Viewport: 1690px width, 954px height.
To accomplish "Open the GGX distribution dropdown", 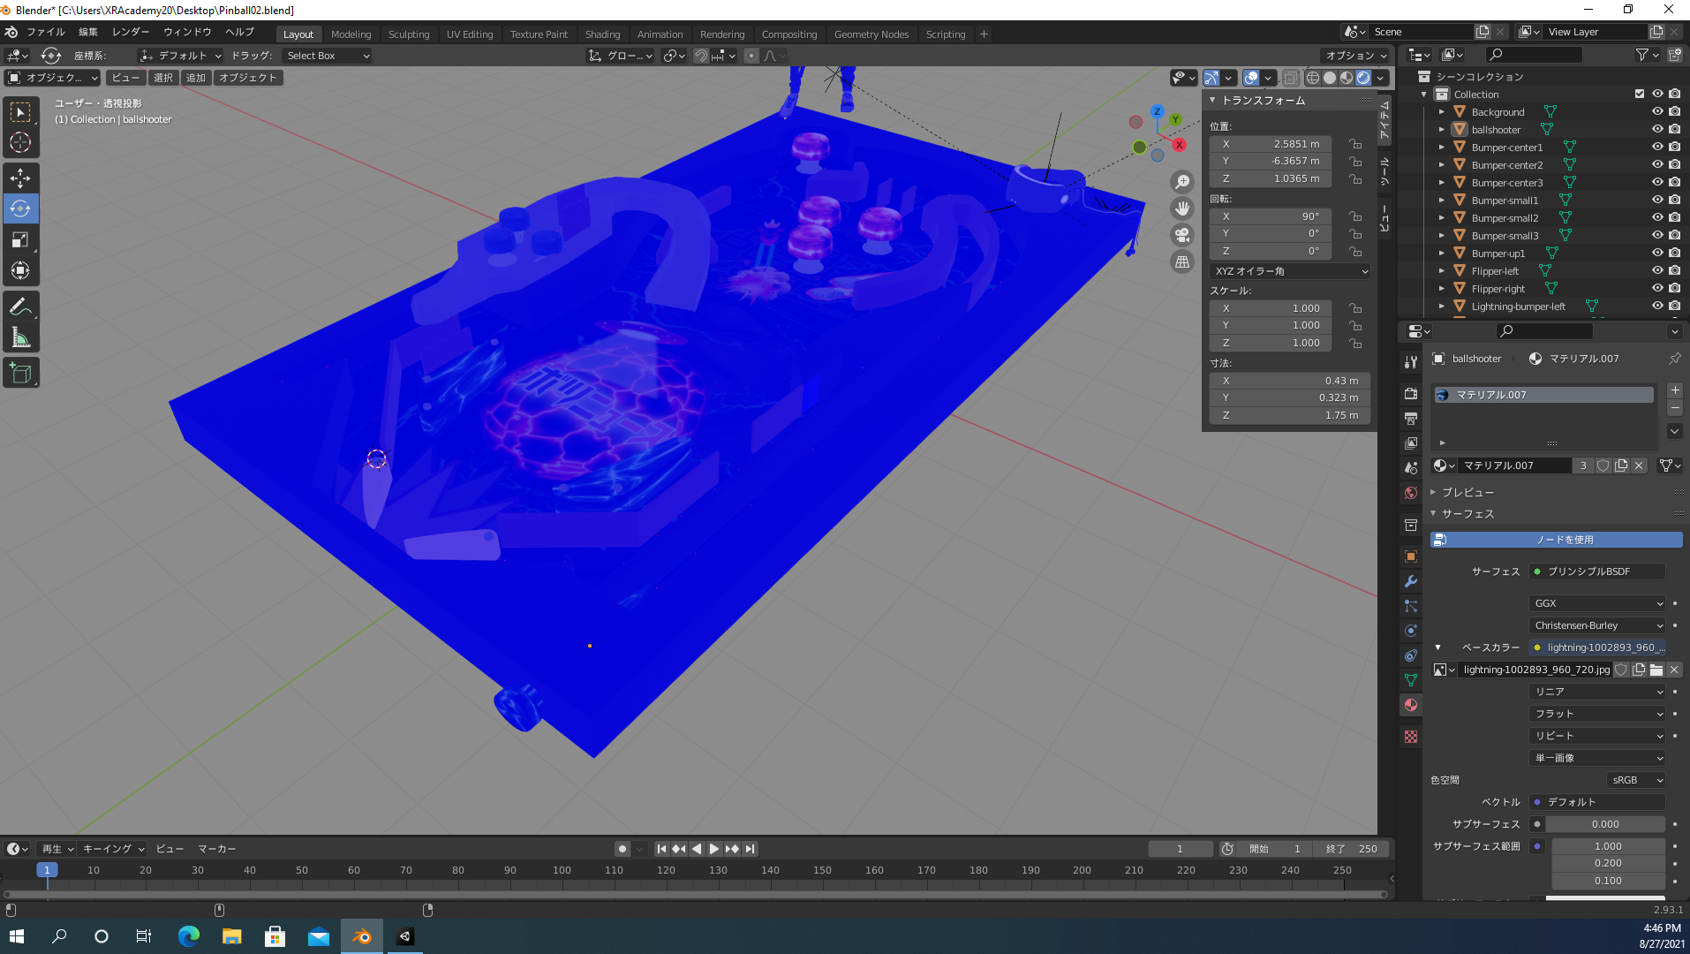I will click(x=1597, y=603).
